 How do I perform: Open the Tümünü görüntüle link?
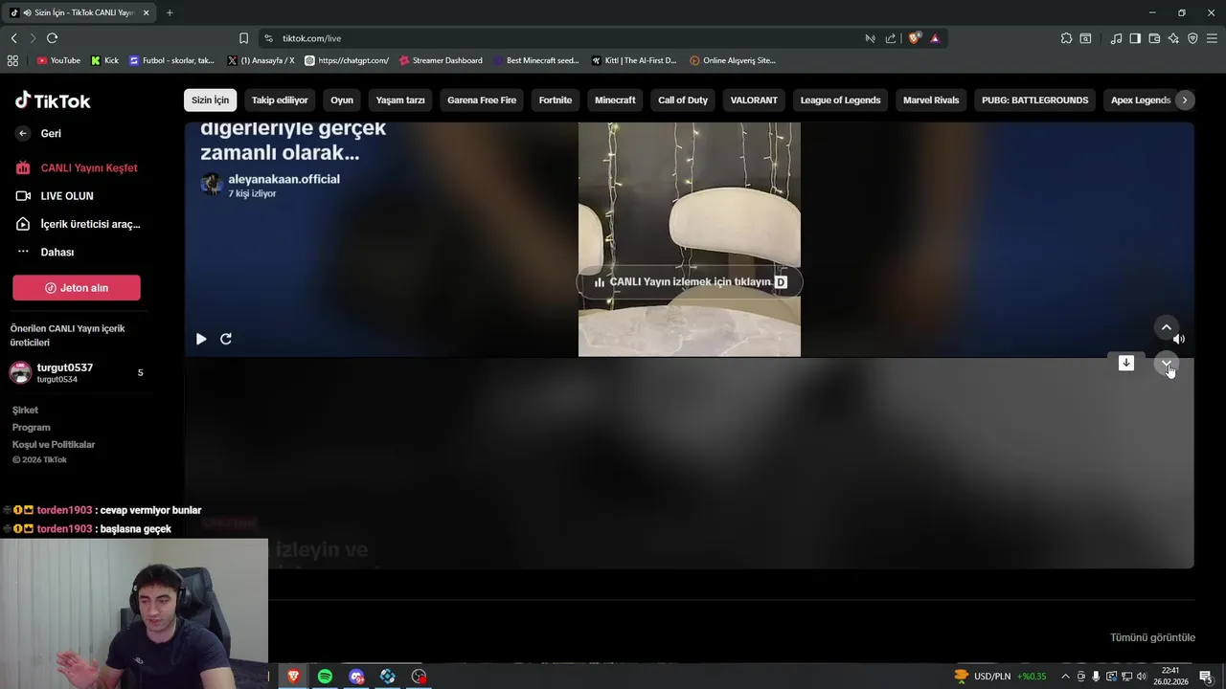[x=1152, y=637]
